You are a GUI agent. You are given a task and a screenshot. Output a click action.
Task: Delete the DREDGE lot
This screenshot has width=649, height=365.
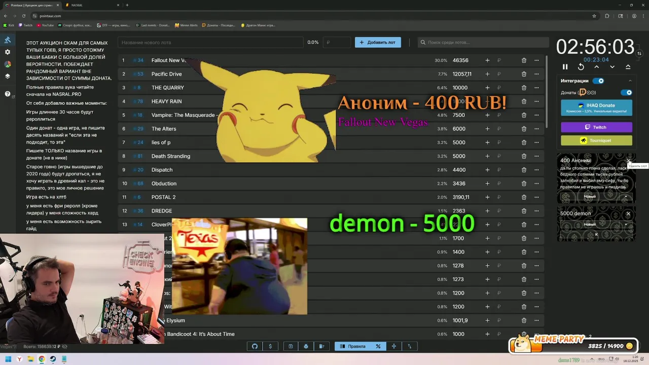tap(524, 211)
